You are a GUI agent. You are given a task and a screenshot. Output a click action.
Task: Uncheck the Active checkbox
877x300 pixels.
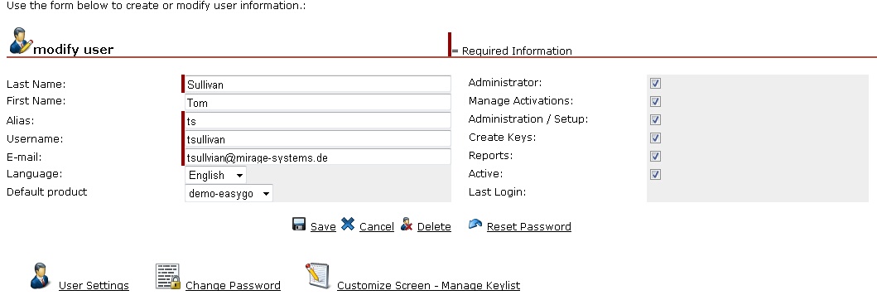click(656, 175)
